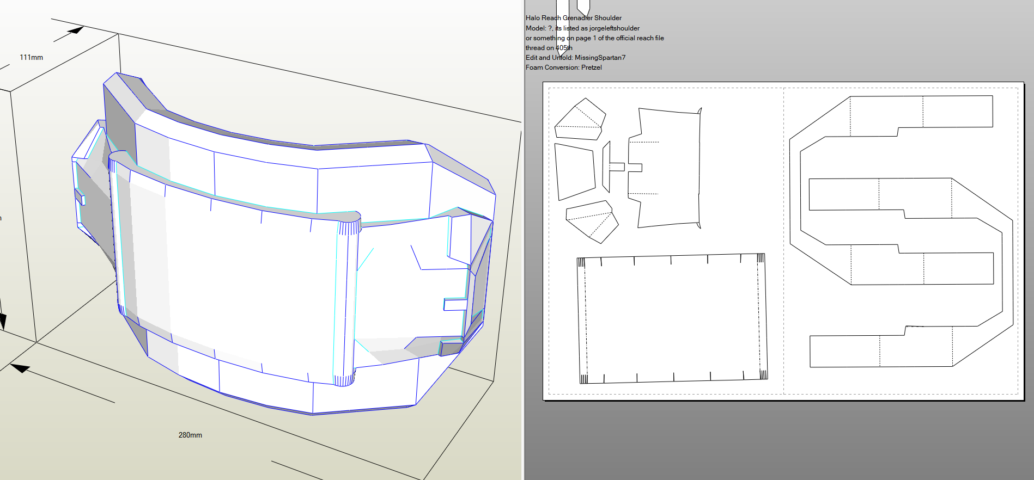Select the 'Halo Reach Grenadier Shoulder' title text
Image resolution: width=1034 pixels, height=480 pixels.
tap(573, 18)
